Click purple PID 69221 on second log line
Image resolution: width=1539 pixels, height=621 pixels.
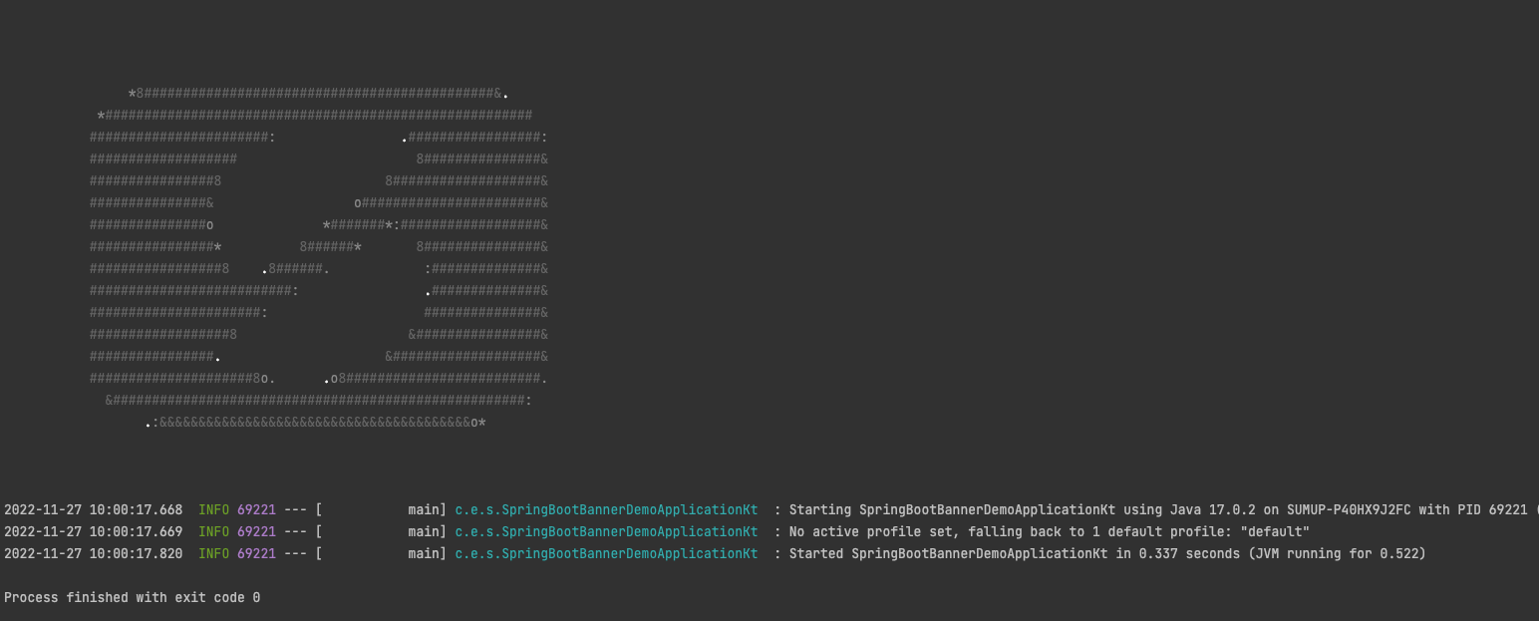click(256, 532)
